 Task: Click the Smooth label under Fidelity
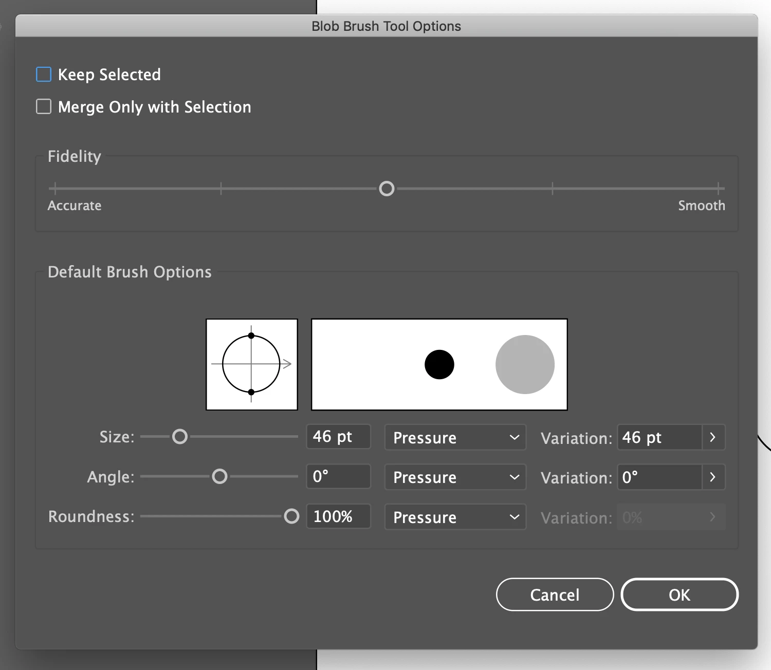702,206
